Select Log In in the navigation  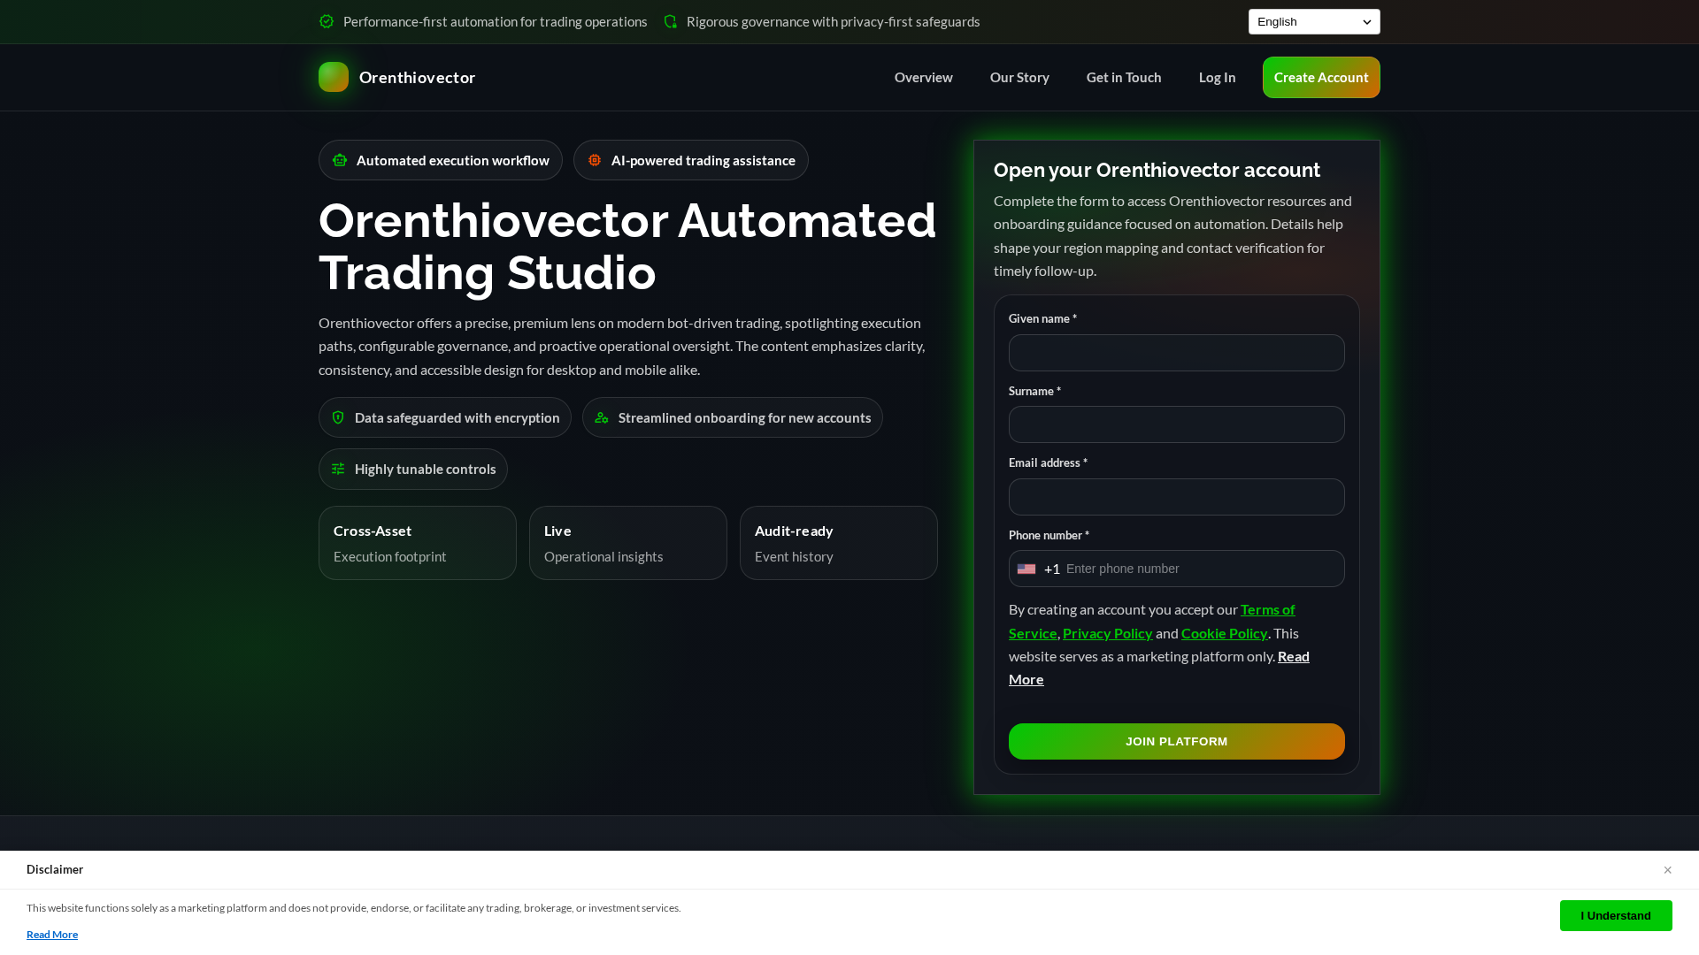[x=1217, y=77]
